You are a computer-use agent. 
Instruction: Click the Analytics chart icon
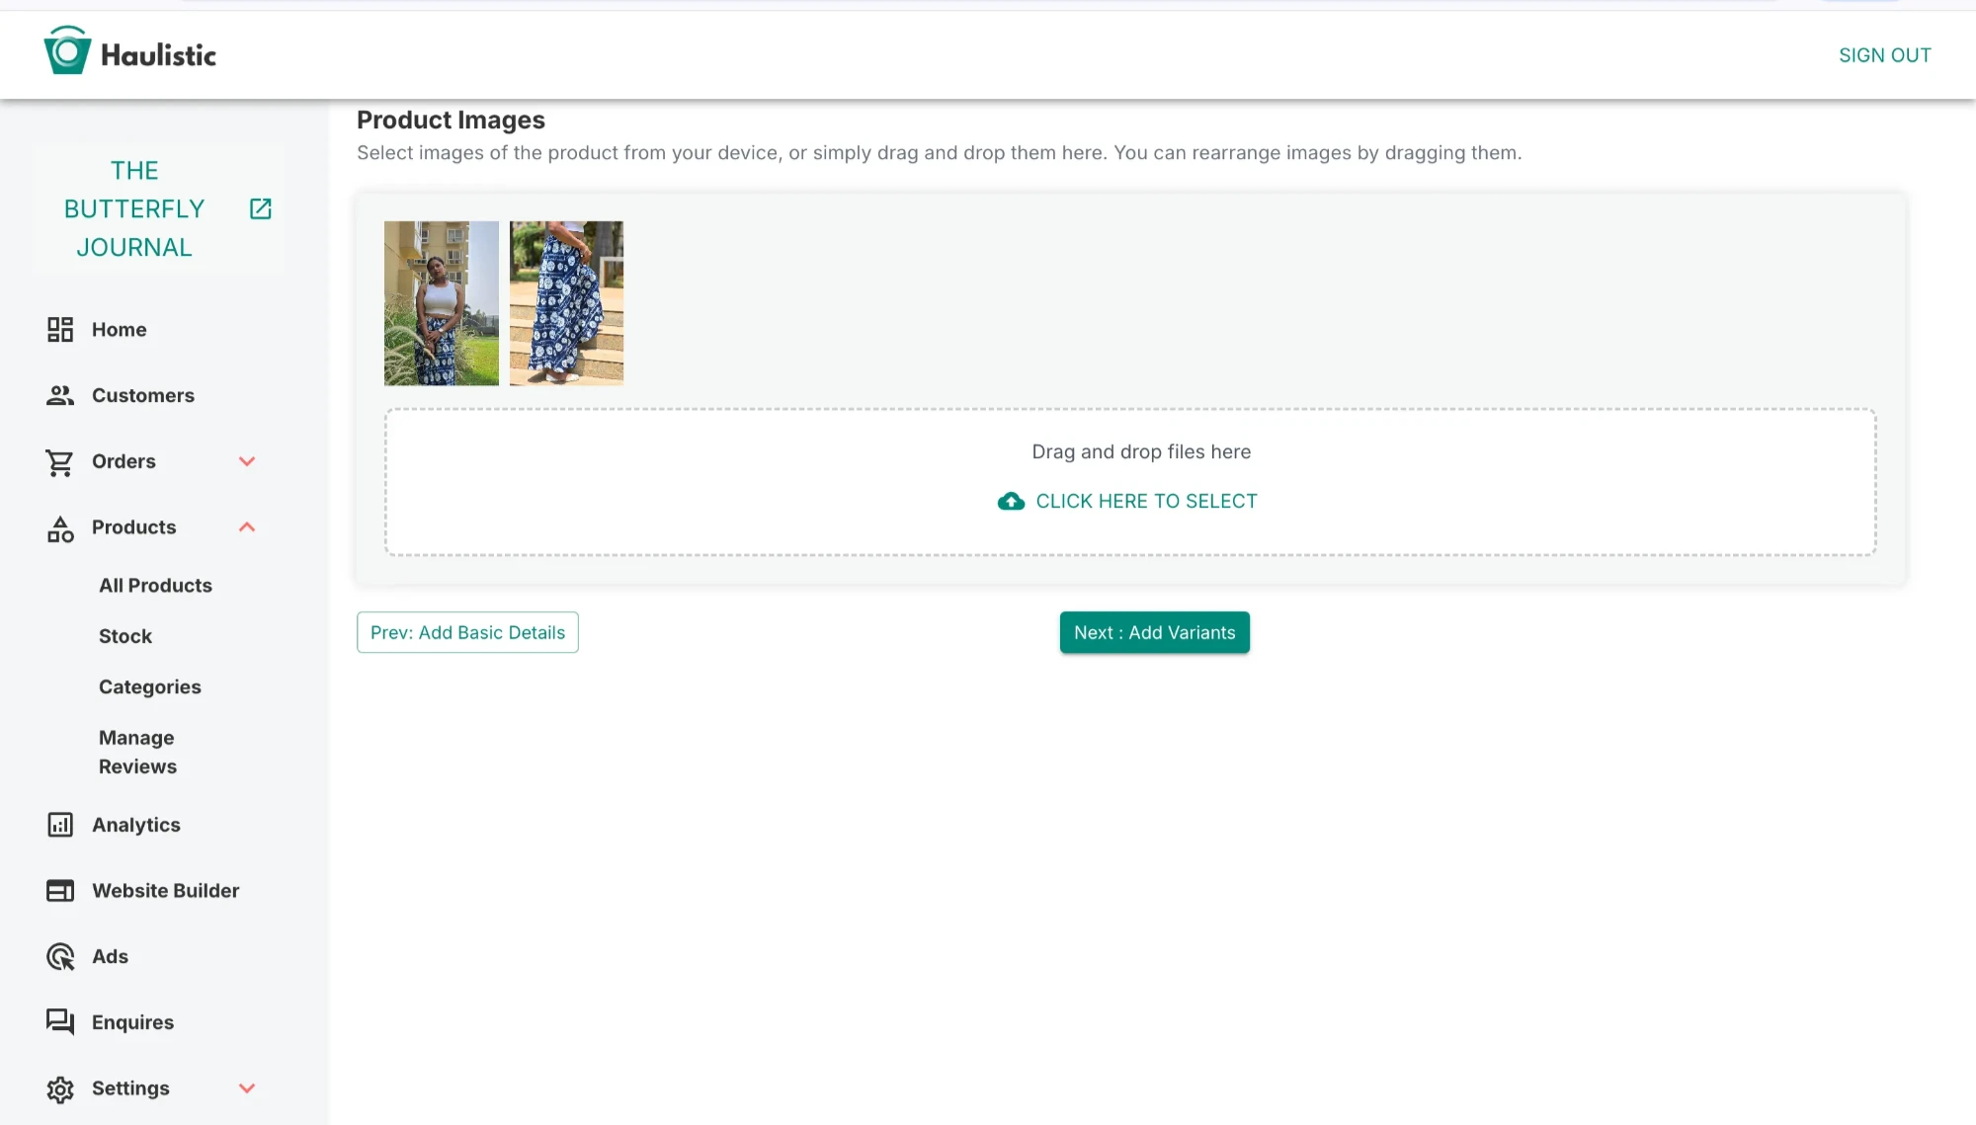(x=60, y=825)
